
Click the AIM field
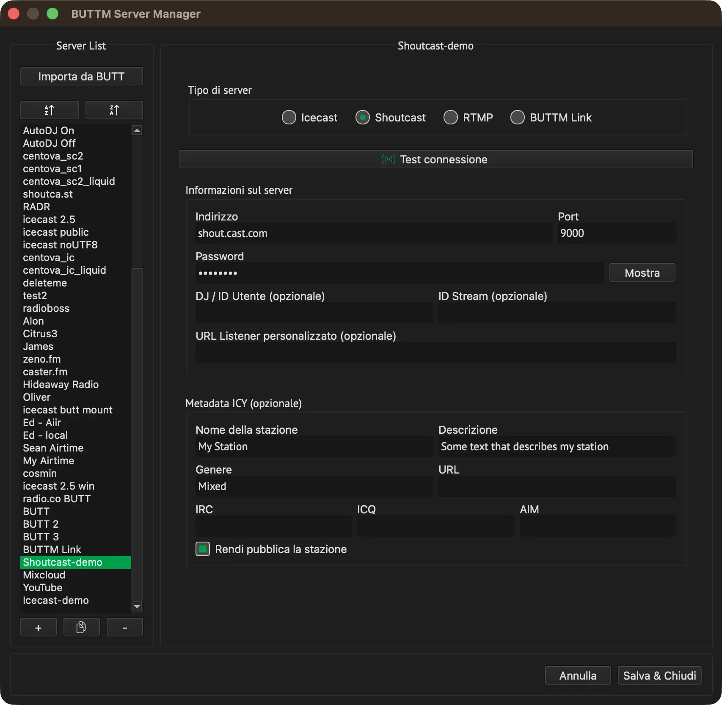tap(598, 526)
